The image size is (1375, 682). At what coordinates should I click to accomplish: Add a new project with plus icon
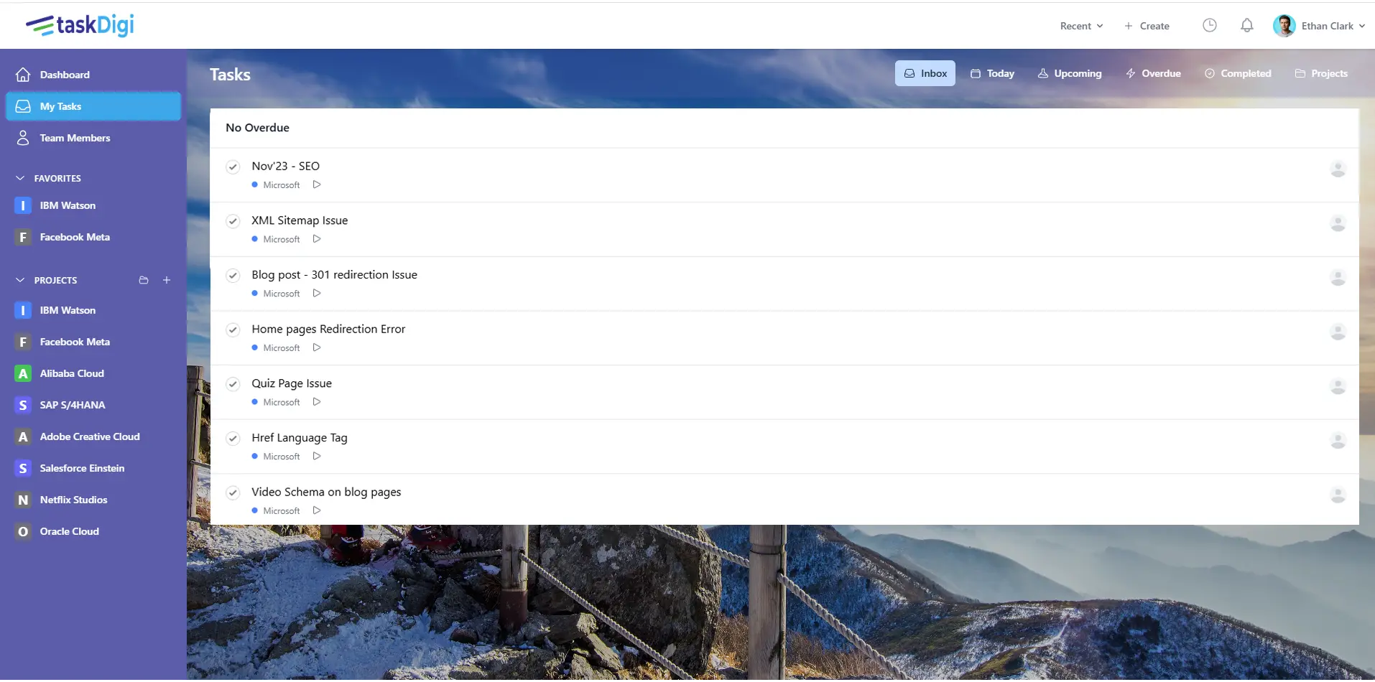(167, 280)
